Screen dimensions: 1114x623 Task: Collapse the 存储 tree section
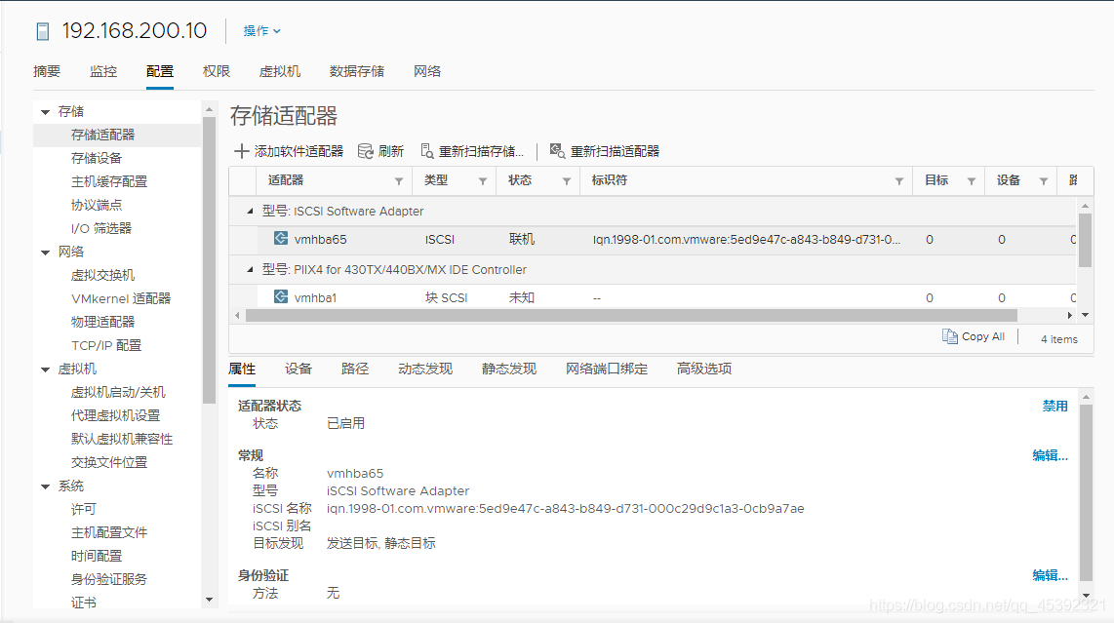pyautogui.click(x=46, y=112)
